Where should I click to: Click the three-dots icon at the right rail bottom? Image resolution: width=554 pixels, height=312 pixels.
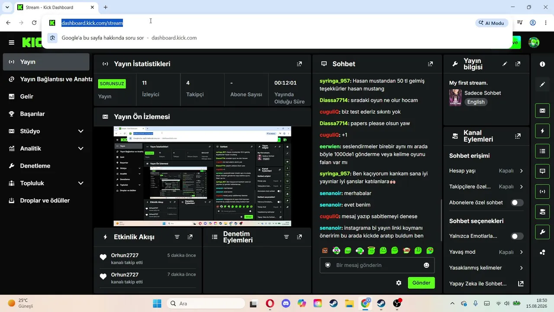542,253
